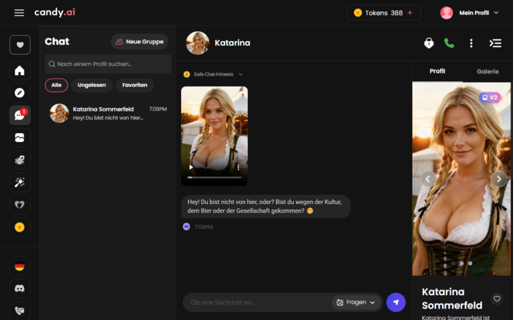The image size is (513, 320).
Task: Click the V2 badge on profile image
Action: point(490,97)
